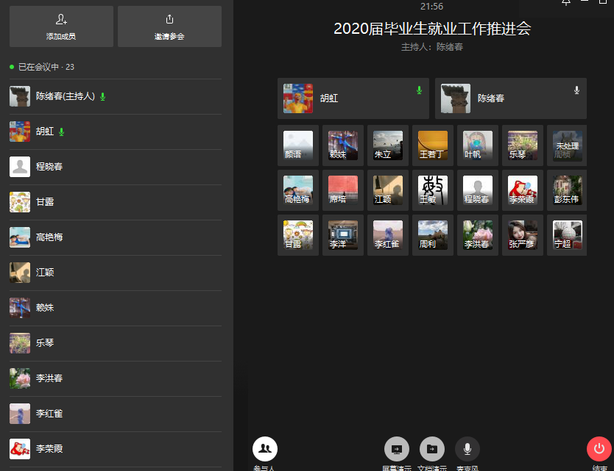Viewport: 614px width, 471px height.
Task: Select 程晓春 in the member list
Action: coord(49,167)
